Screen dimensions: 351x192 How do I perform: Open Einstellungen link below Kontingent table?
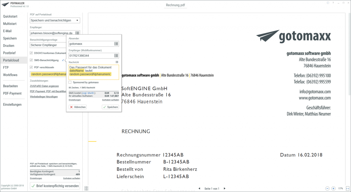click(x=36, y=178)
